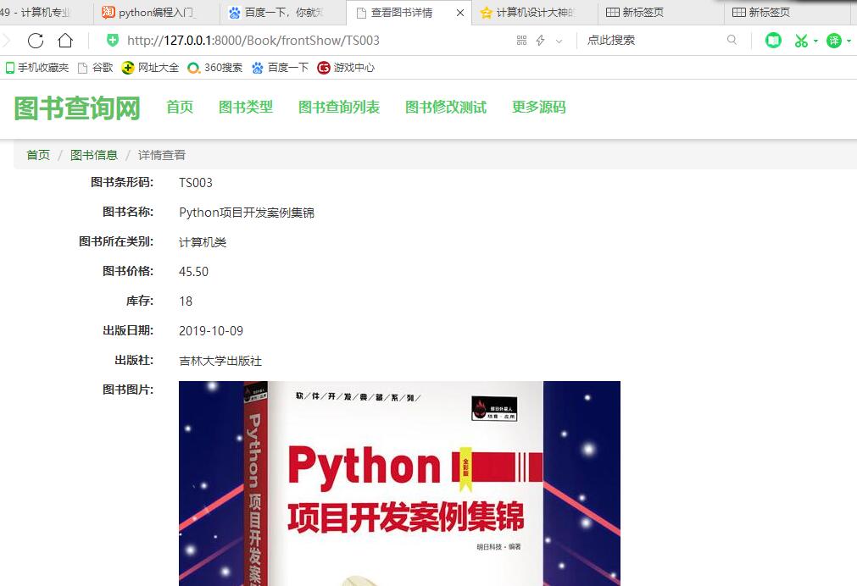Open the QR code grid icon in address bar
This screenshot has height=586, width=857.
(x=521, y=41)
